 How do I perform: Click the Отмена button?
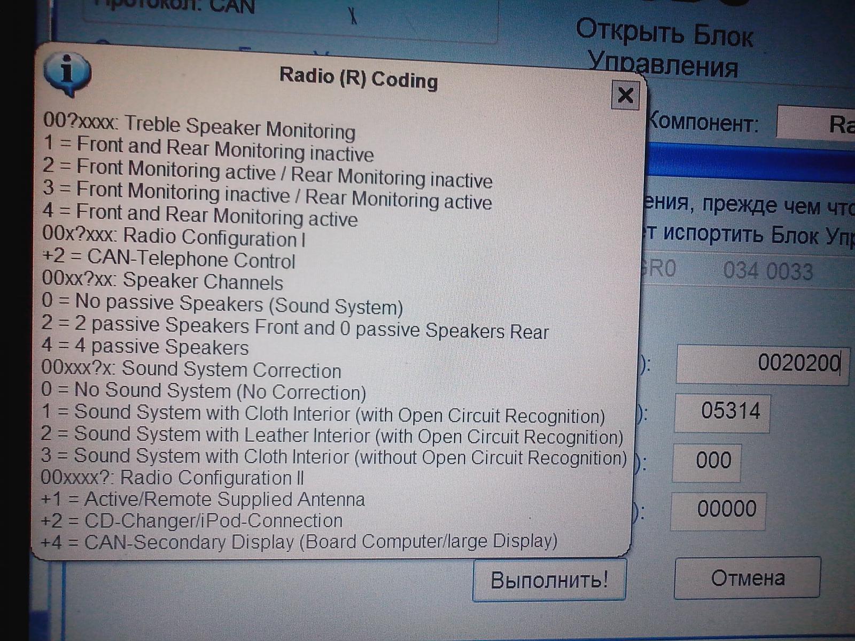coord(747,577)
